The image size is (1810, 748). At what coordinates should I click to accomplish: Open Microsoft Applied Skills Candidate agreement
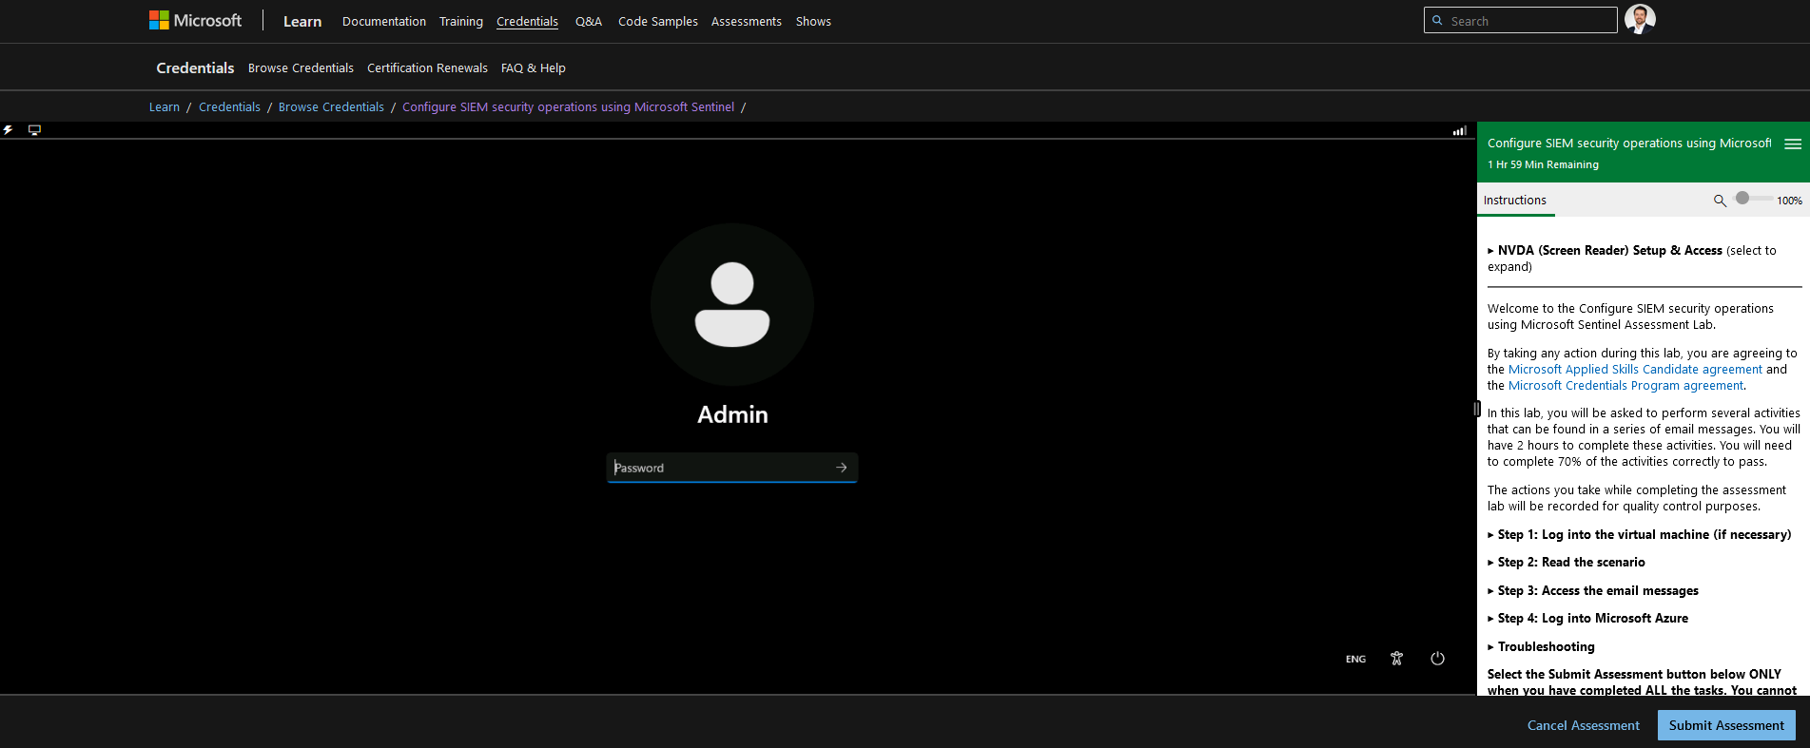tap(1635, 370)
